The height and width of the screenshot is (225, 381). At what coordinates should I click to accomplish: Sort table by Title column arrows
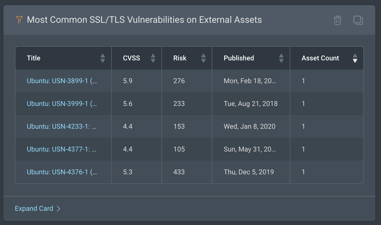(x=103, y=58)
